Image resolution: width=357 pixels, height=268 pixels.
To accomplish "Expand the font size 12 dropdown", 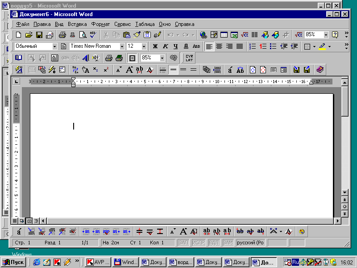I will click(x=144, y=46).
